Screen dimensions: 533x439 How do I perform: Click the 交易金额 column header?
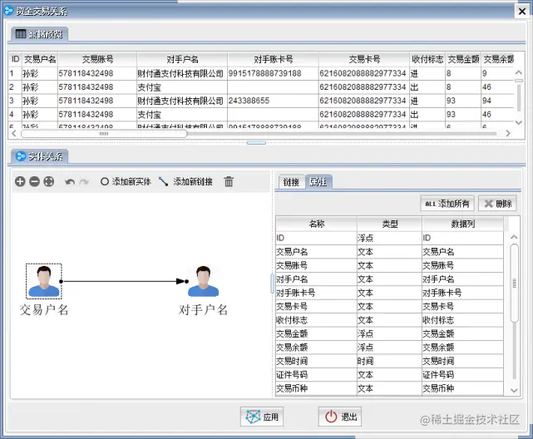pyautogui.click(x=463, y=60)
